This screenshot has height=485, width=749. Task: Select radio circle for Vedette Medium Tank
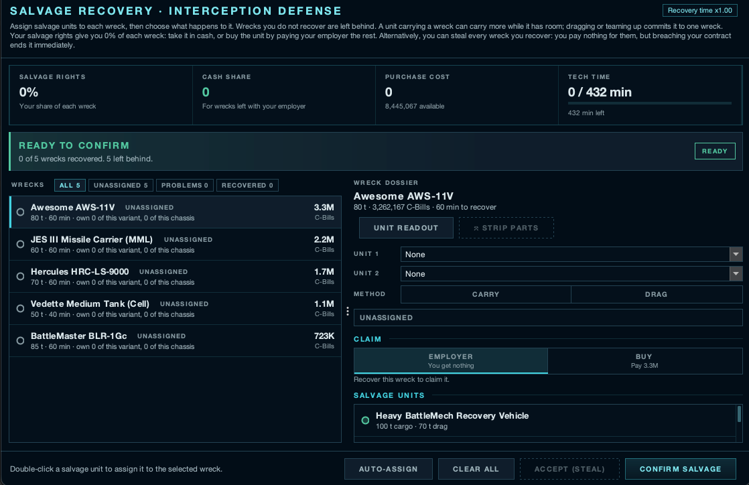(x=21, y=309)
